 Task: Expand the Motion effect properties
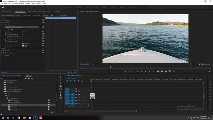click(x=2, y=20)
